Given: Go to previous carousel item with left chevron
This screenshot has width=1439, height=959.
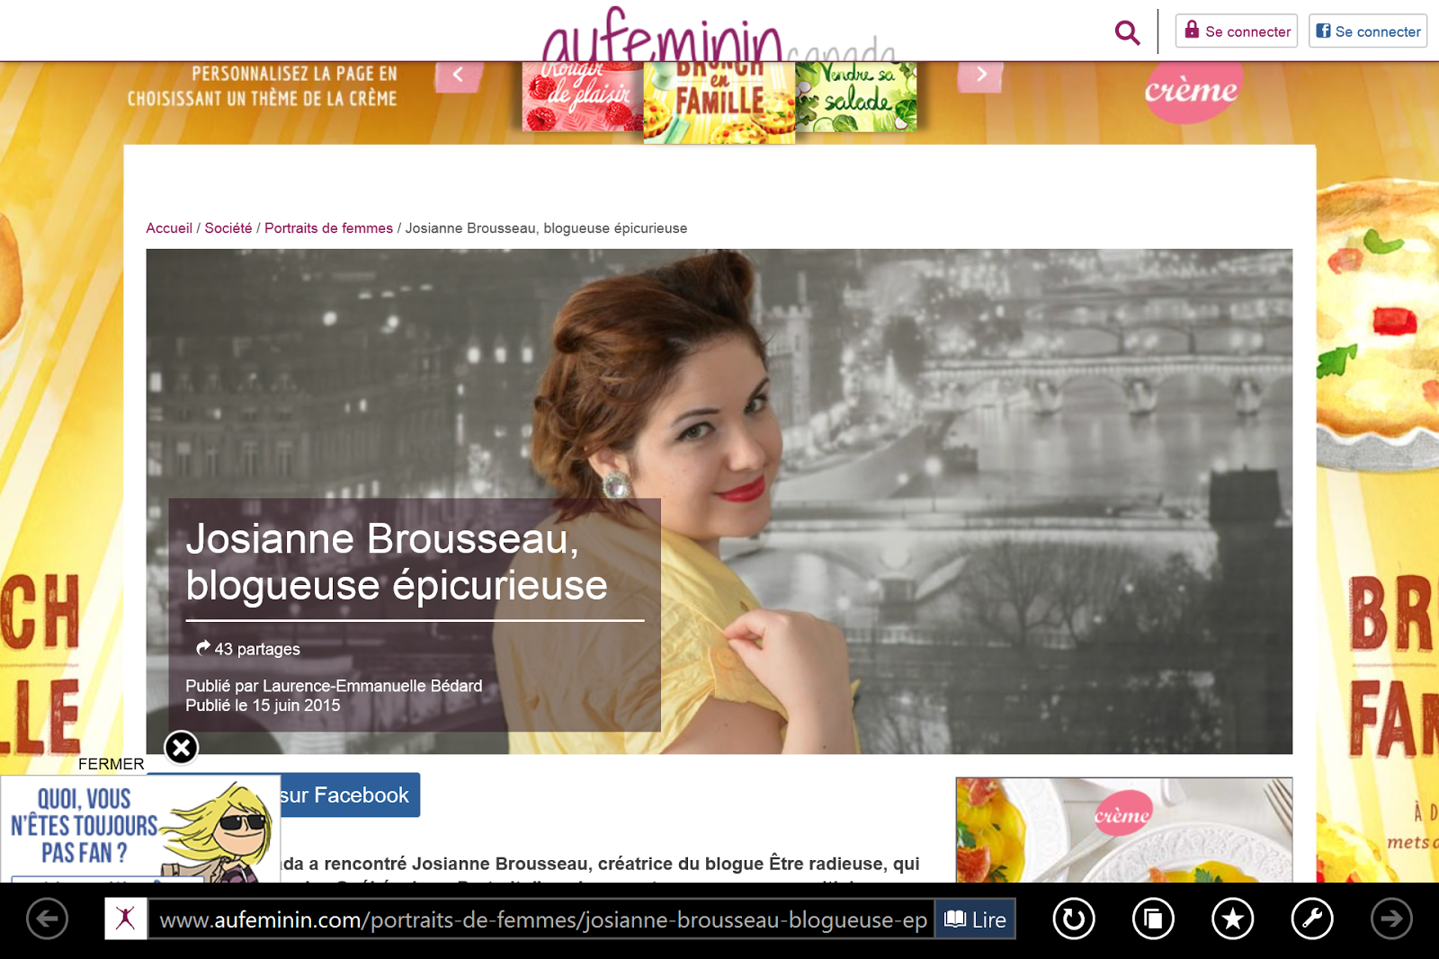Looking at the screenshot, I should tap(460, 75).
